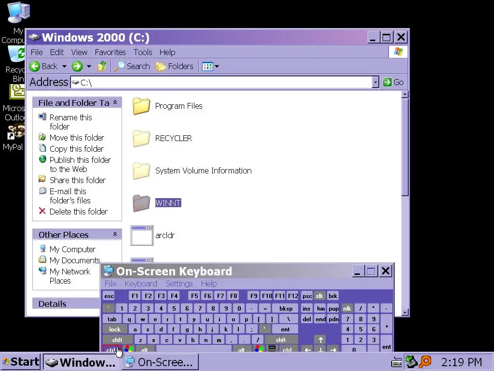Click the left arrow key on keyboard
494x371 pixels.
click(307, 349)
